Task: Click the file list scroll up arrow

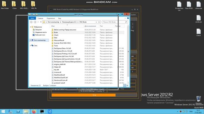Action: coord(128,26)
